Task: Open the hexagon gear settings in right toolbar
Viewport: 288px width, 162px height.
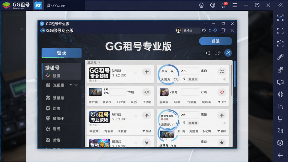Action: tap(280, 143)
